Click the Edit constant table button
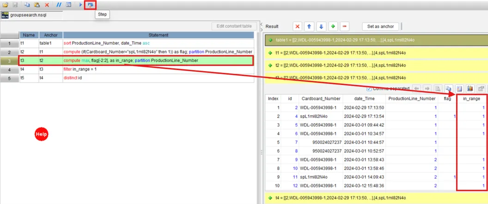Image resolution: width=488 pixels, height=204 pixels. pyautogui.click(x=234, y=26)
